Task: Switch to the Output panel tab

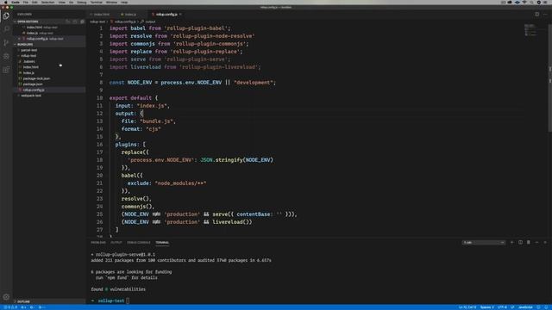Action: 116,242
